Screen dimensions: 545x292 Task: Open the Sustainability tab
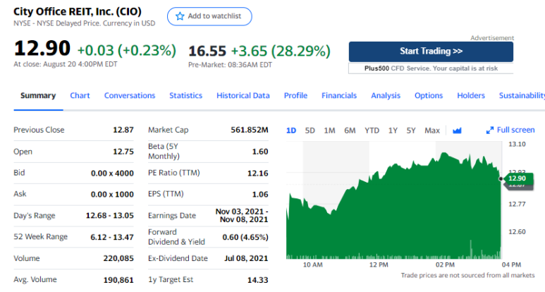click(x=522, y=96)
